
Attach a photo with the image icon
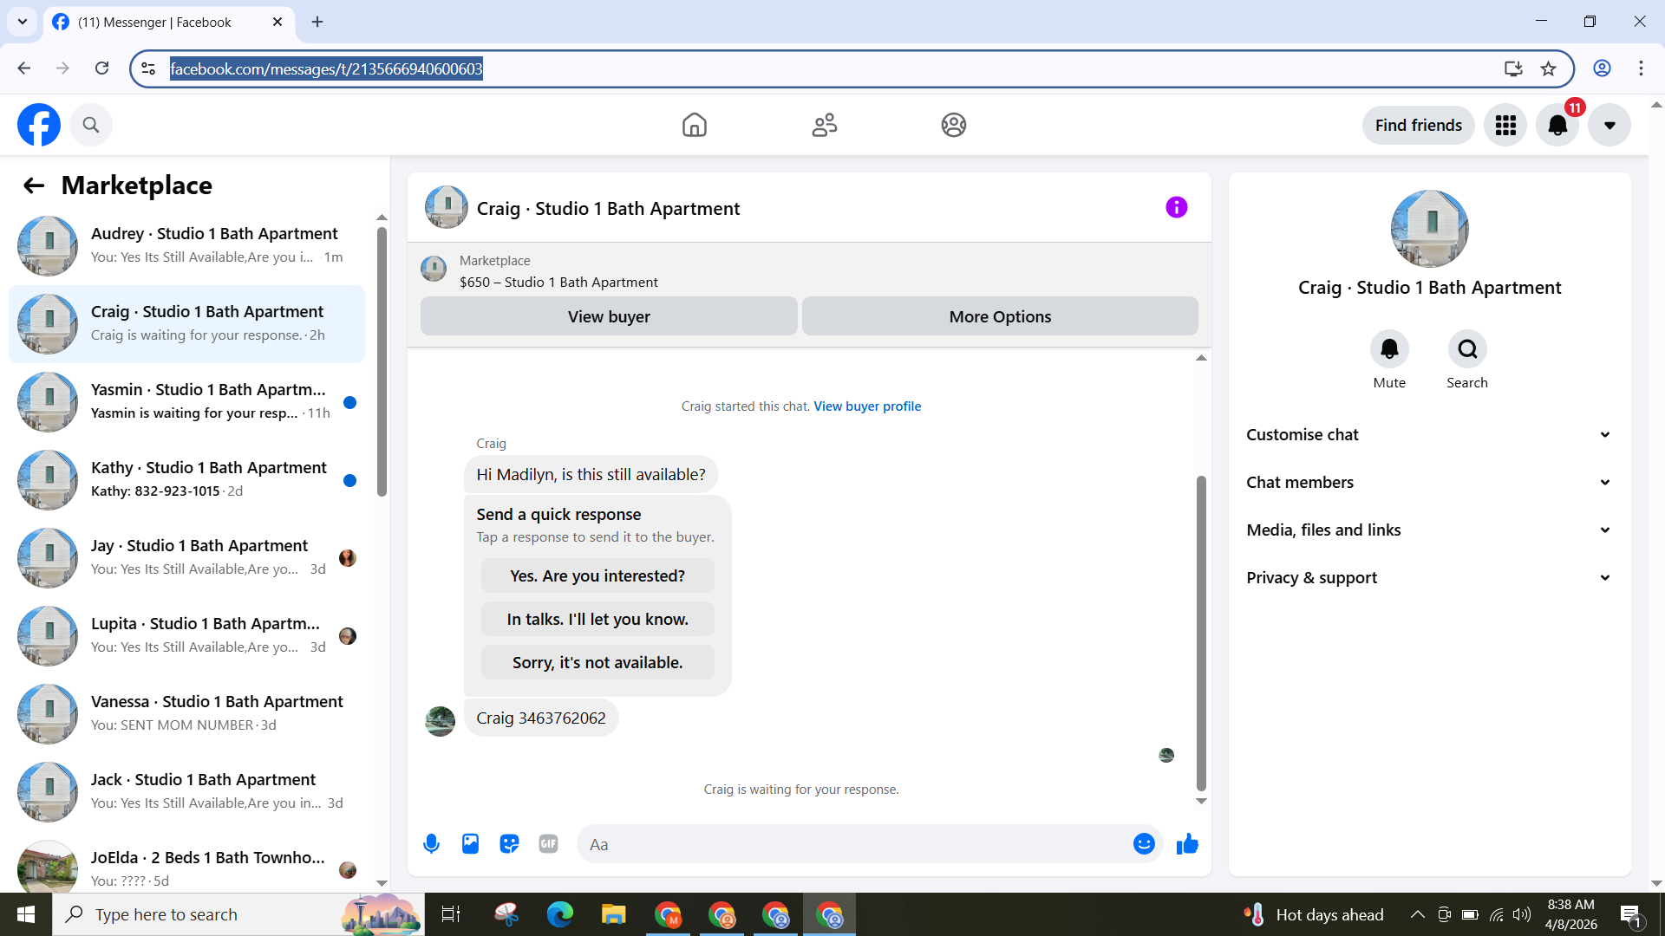pyautogui.click(x=470, y=844)
